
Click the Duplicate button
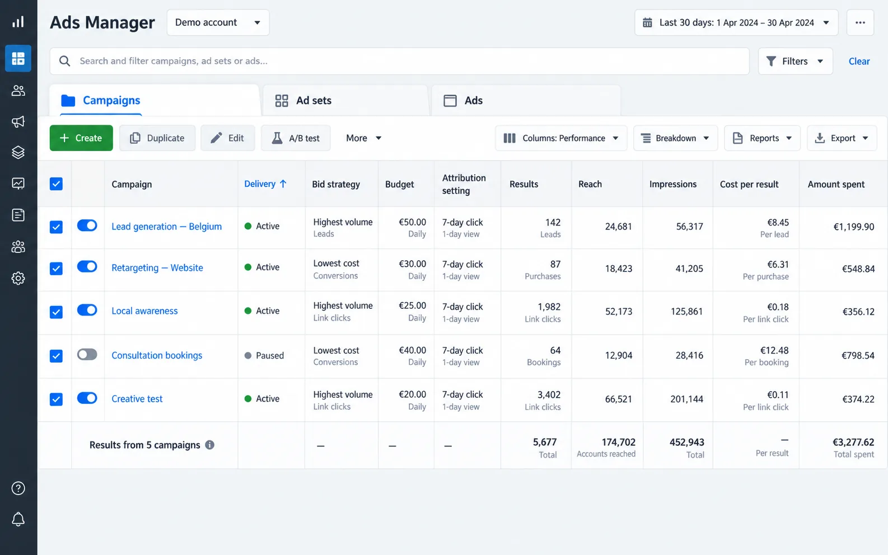coord(157,138)
